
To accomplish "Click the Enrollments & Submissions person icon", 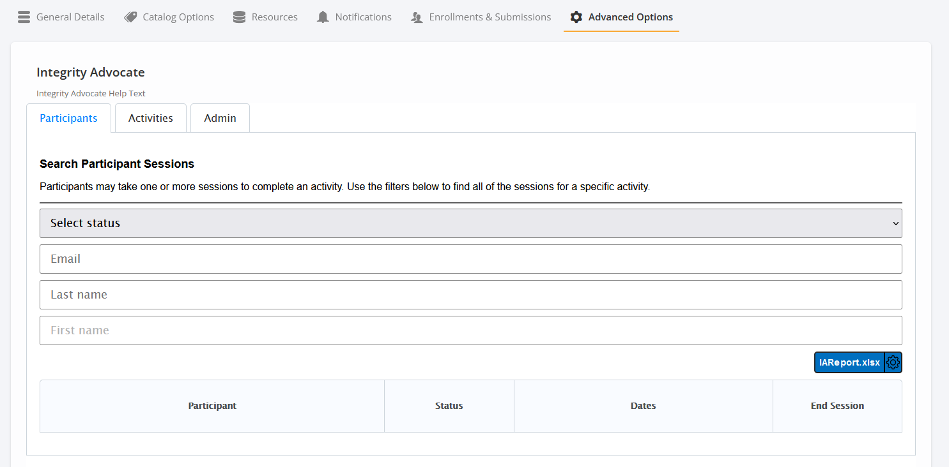I will coord(417,17).
